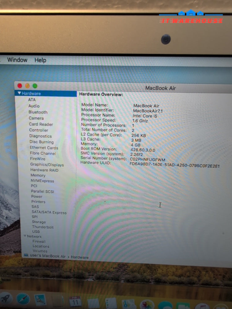Open the Notes app in the Dock
The height and width of the screenshot is (309, 232).
pyautogui.click(x=93, y=303)
